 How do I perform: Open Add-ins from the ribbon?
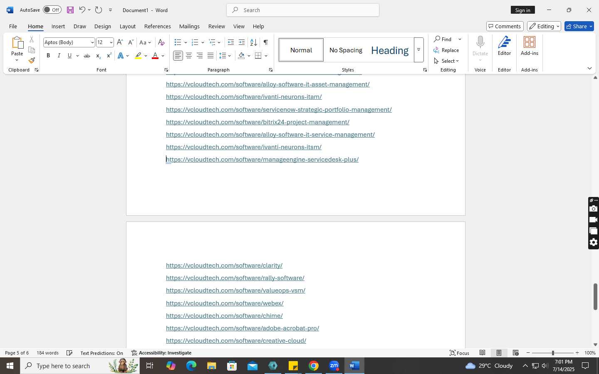tap(530, 46)
